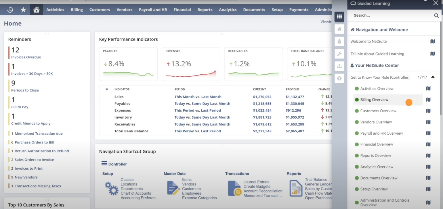Screen dimensions: 443x209
Task: Click the home icon in Guided Learning sidebar
Action: coord(339,29)
